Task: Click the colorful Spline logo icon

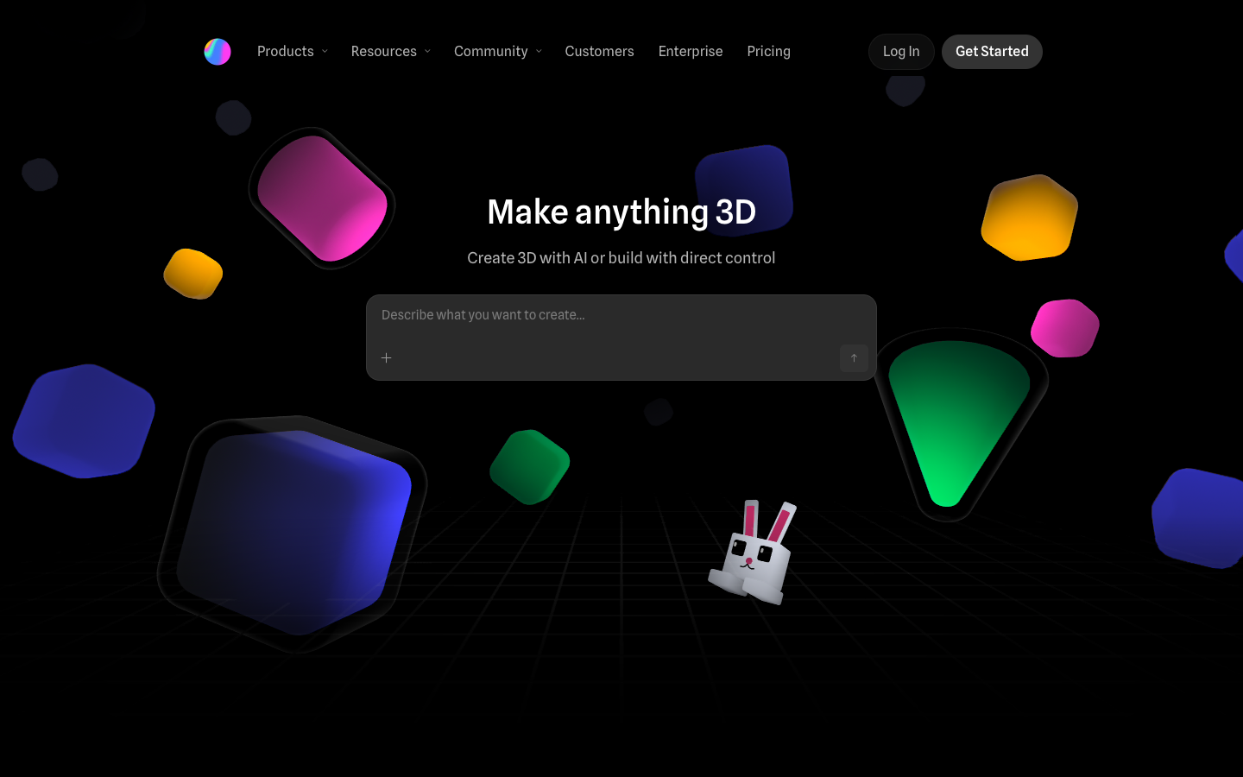Action: (x=218, y=52)
